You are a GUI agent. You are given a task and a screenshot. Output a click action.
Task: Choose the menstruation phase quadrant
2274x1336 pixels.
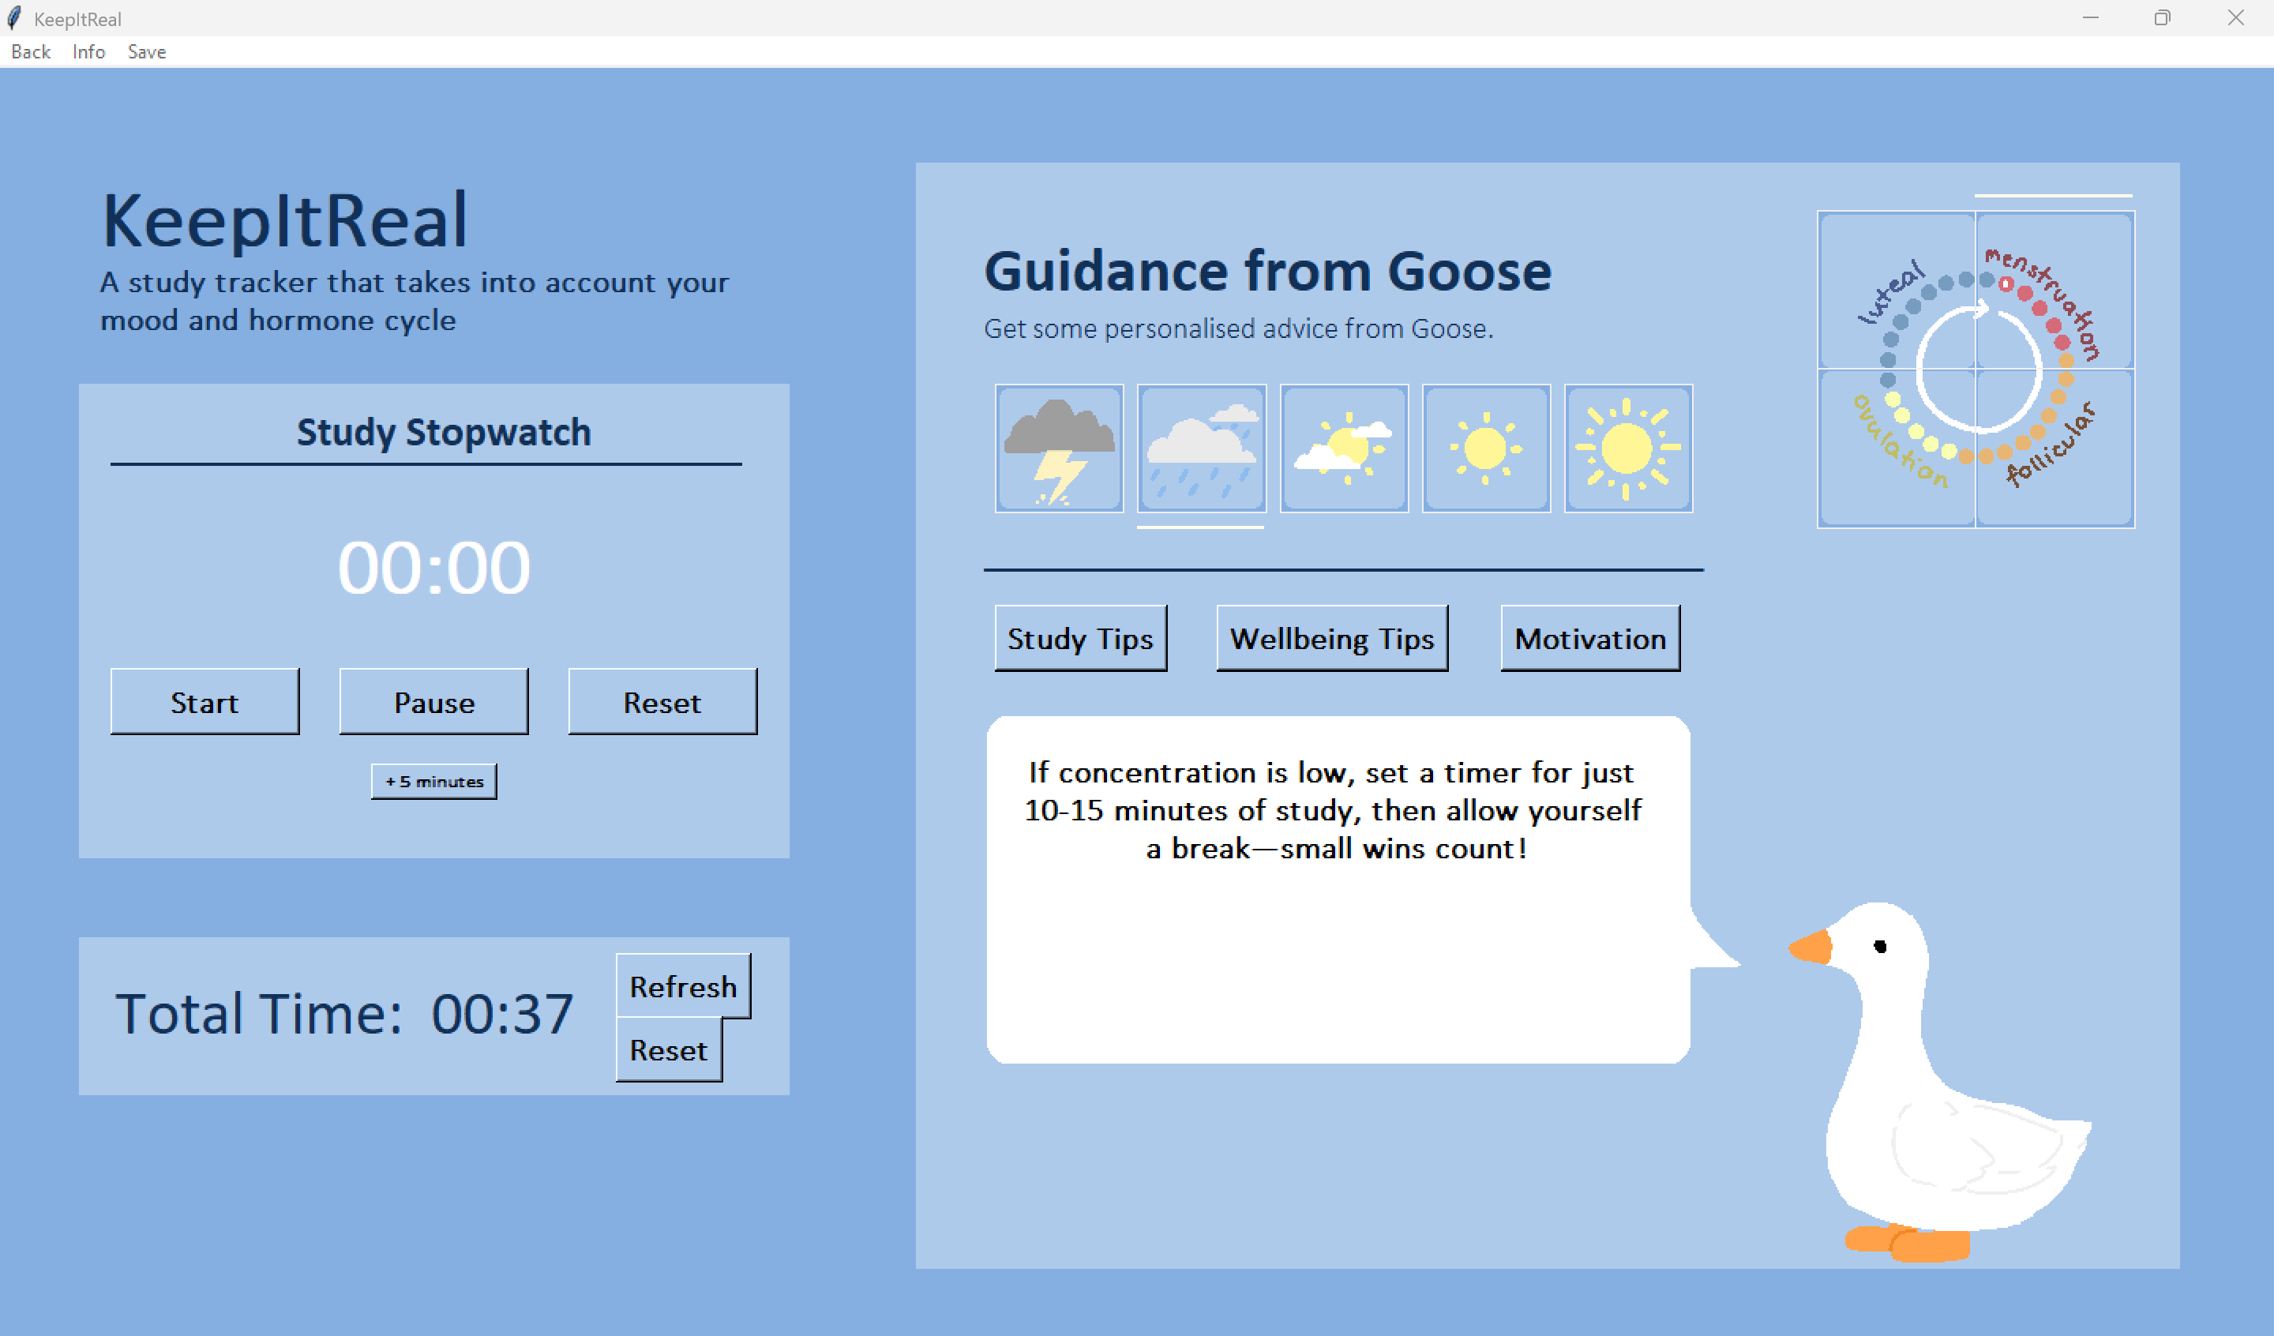[x=2054, y=291]
